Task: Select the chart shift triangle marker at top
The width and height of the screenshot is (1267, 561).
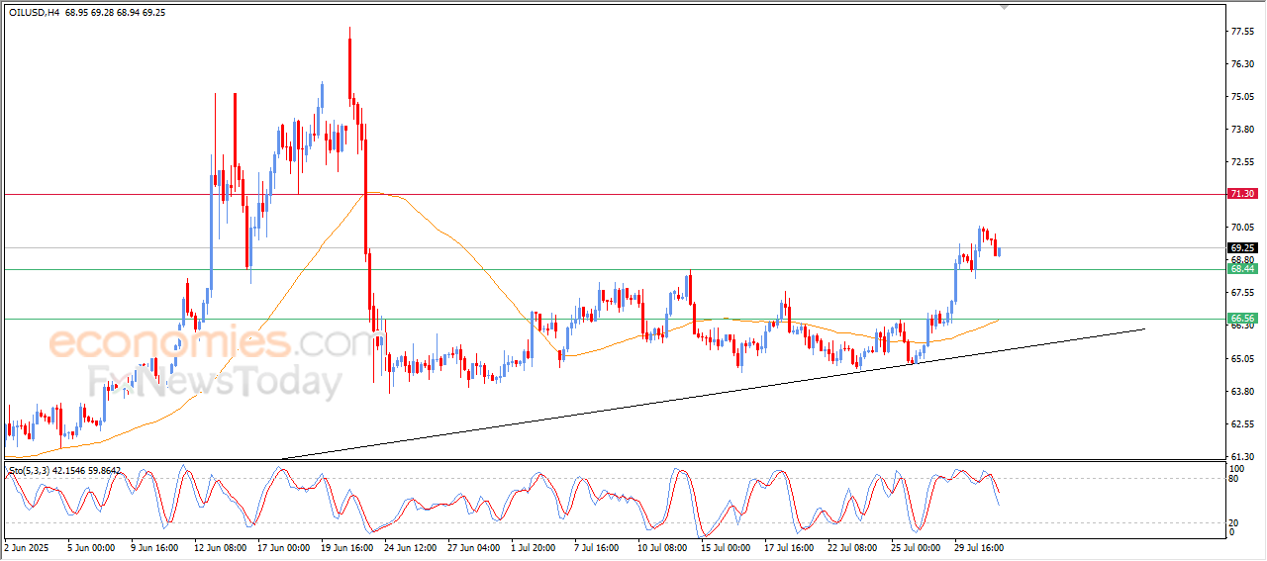Action: (1006, 7)
